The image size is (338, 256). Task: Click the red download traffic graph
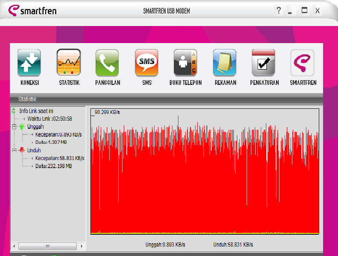[x=205, y=172]
